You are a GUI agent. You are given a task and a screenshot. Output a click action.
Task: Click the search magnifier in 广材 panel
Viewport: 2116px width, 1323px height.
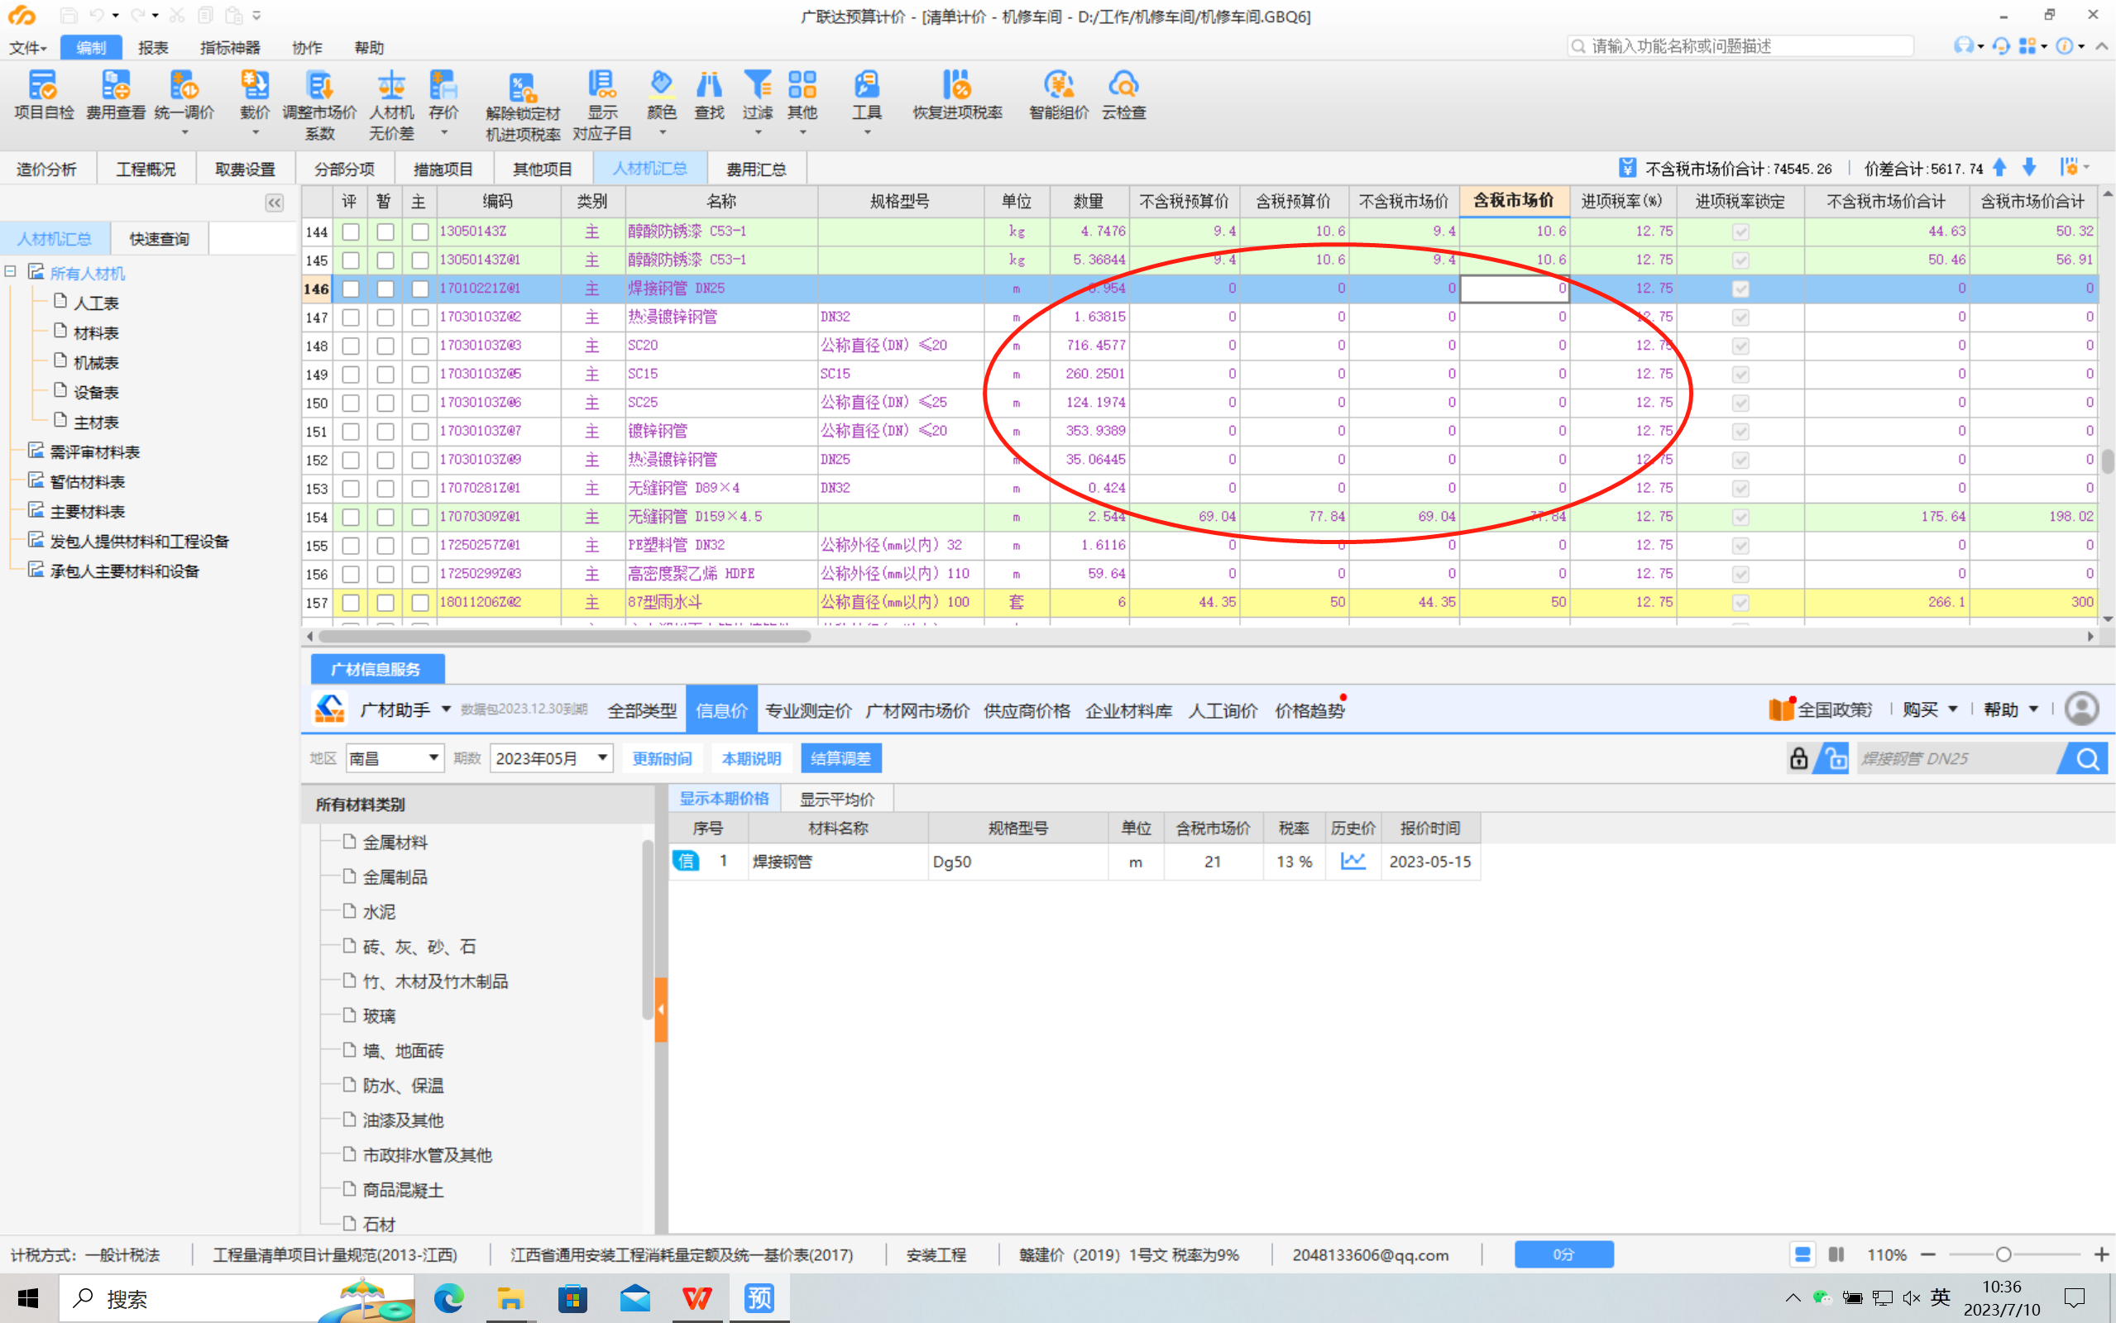2087,758
